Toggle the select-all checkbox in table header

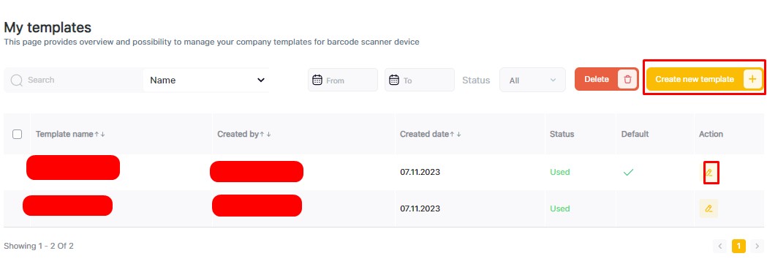17,134
